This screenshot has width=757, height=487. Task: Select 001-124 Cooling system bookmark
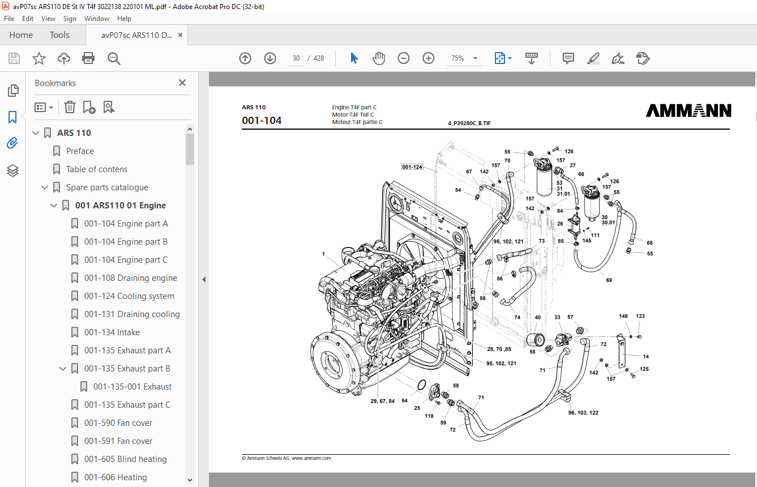tap(129, 296)
